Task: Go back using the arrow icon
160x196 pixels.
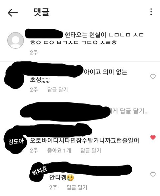Action: pyautogui.click(x=13, y=12)
